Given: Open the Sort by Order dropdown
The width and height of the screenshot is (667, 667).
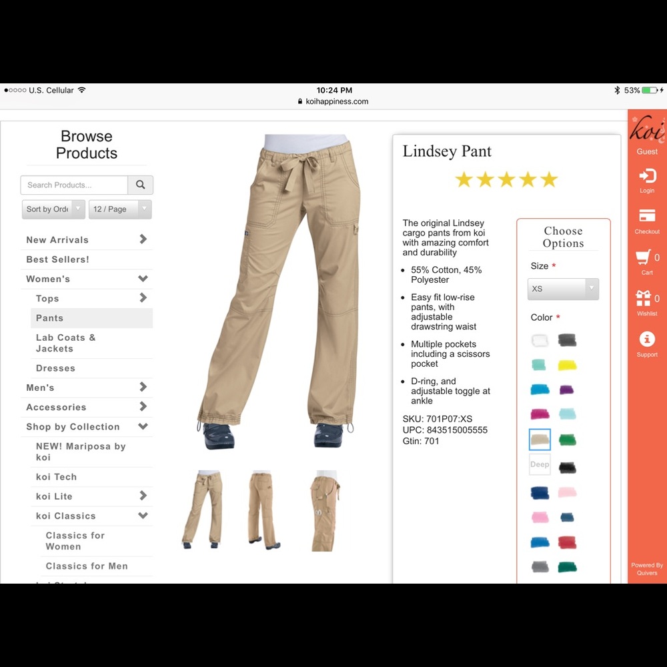Looking at the screenshot, I should [x=53, y=209].
